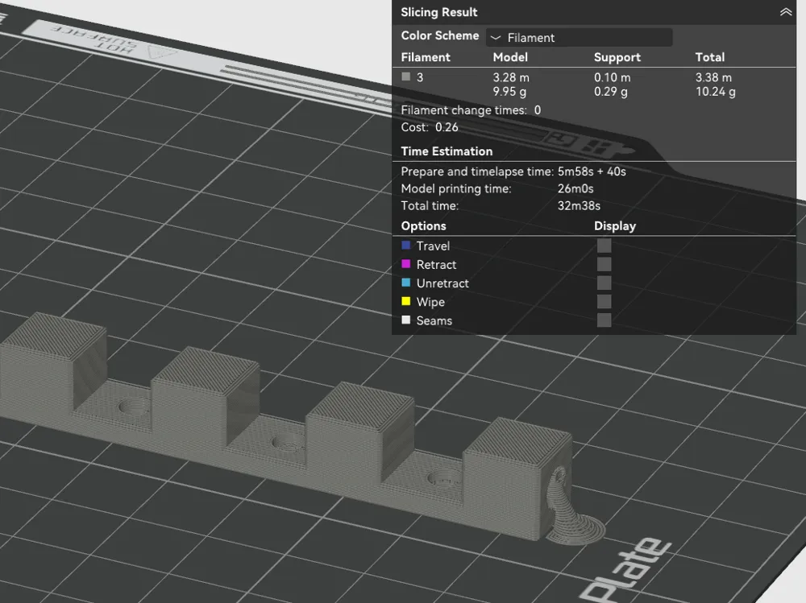Toggle Unretract display checkbox
The width and height of the screenshot is (806, 603).
(x=604, y=283)
